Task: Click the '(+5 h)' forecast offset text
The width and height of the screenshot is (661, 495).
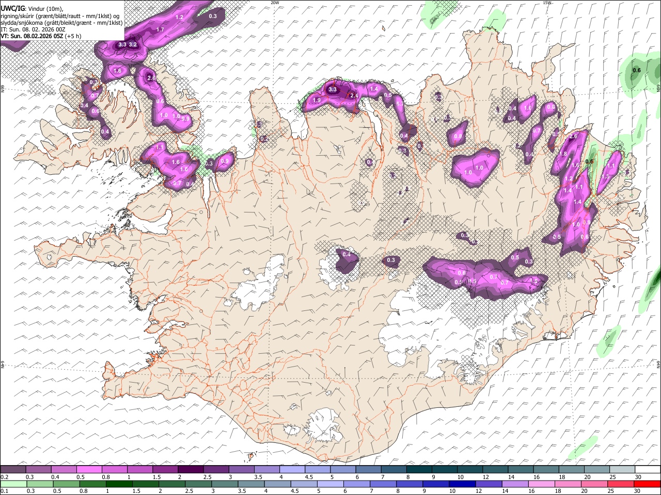Action: pos(73,36)
